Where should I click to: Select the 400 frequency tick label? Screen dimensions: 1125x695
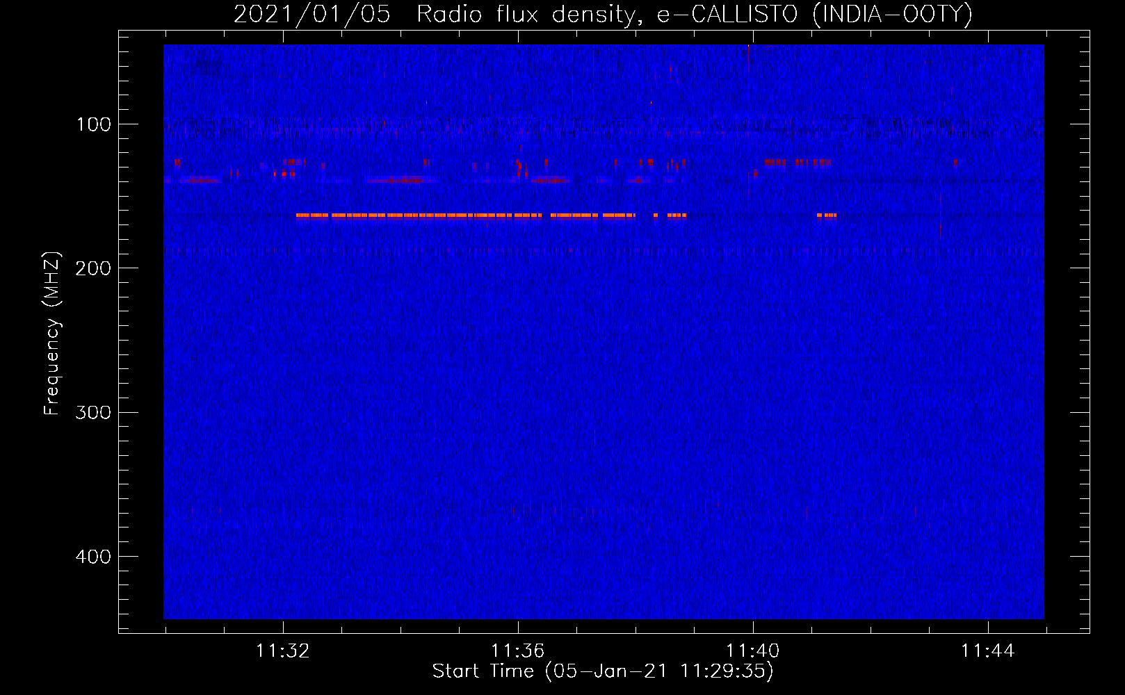click(x=94, y=557)
